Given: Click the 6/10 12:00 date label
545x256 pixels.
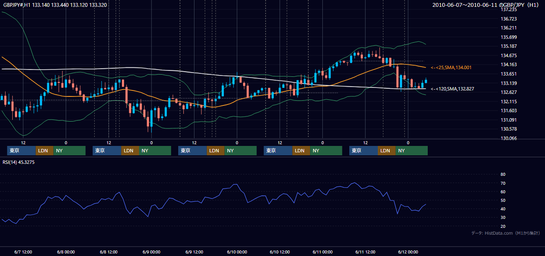Looking at the screenshot, I should pyautogui.click(x=280, y=252).
